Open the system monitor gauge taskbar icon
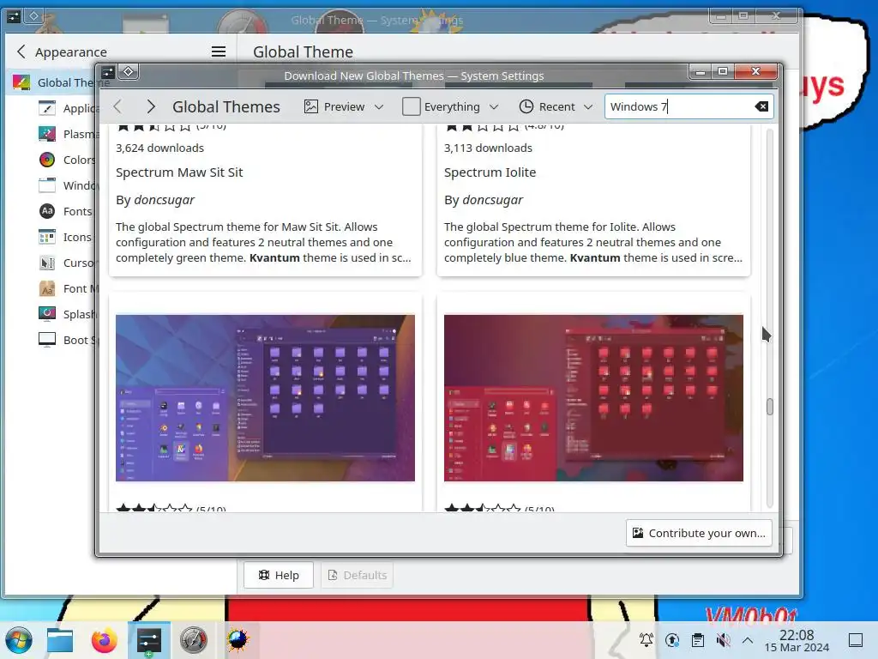Viewport: 878px width, 659px height. pos(193,640)
